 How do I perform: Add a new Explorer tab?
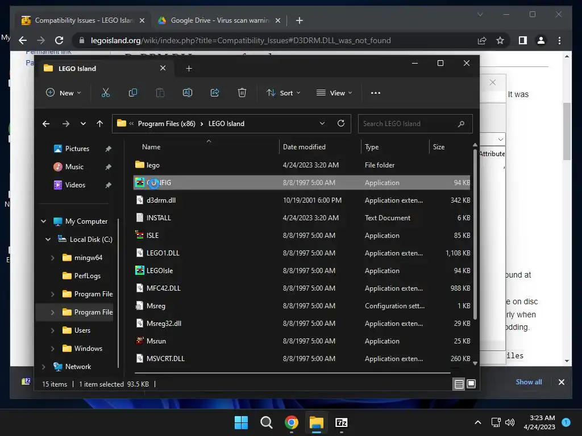pos(189,69)
